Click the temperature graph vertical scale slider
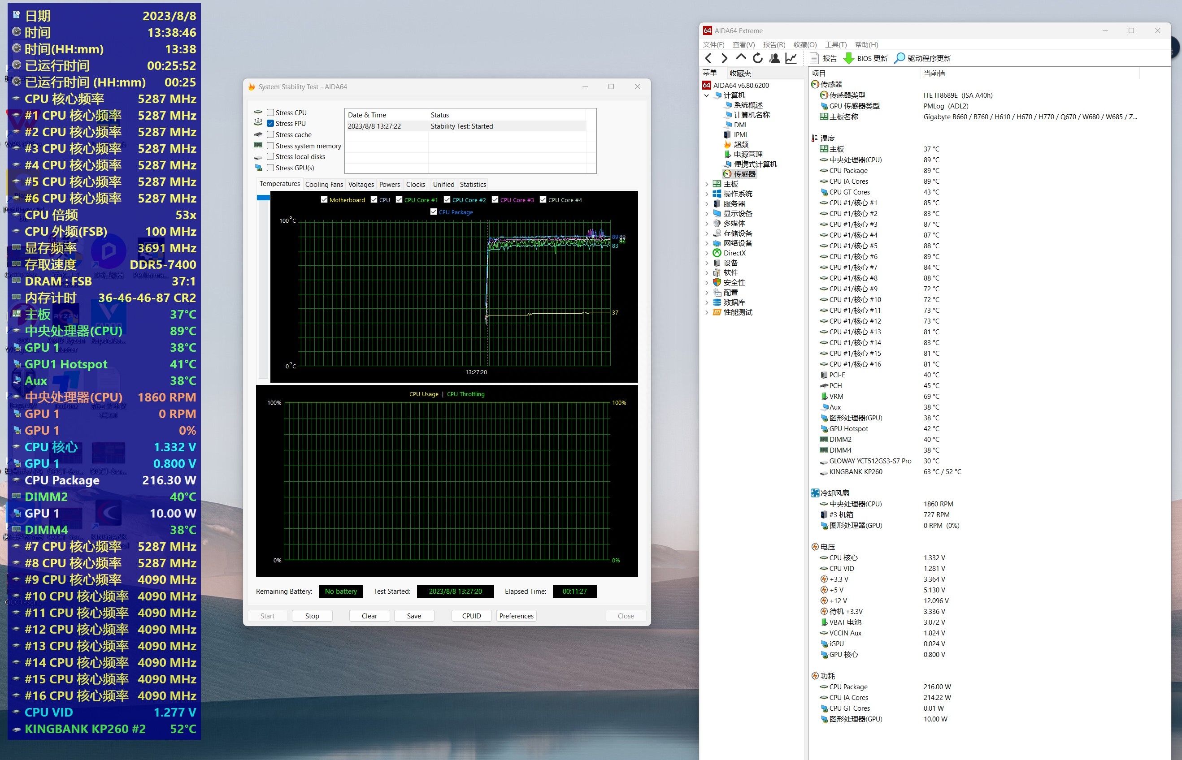This screenshot has height=760, width=1182. pos(263,198)
